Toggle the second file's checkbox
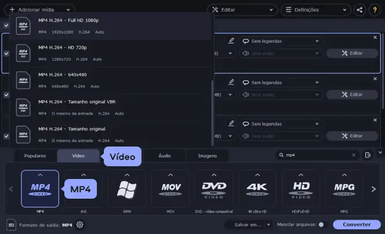The image size is (385, 234). pos(6,94)
